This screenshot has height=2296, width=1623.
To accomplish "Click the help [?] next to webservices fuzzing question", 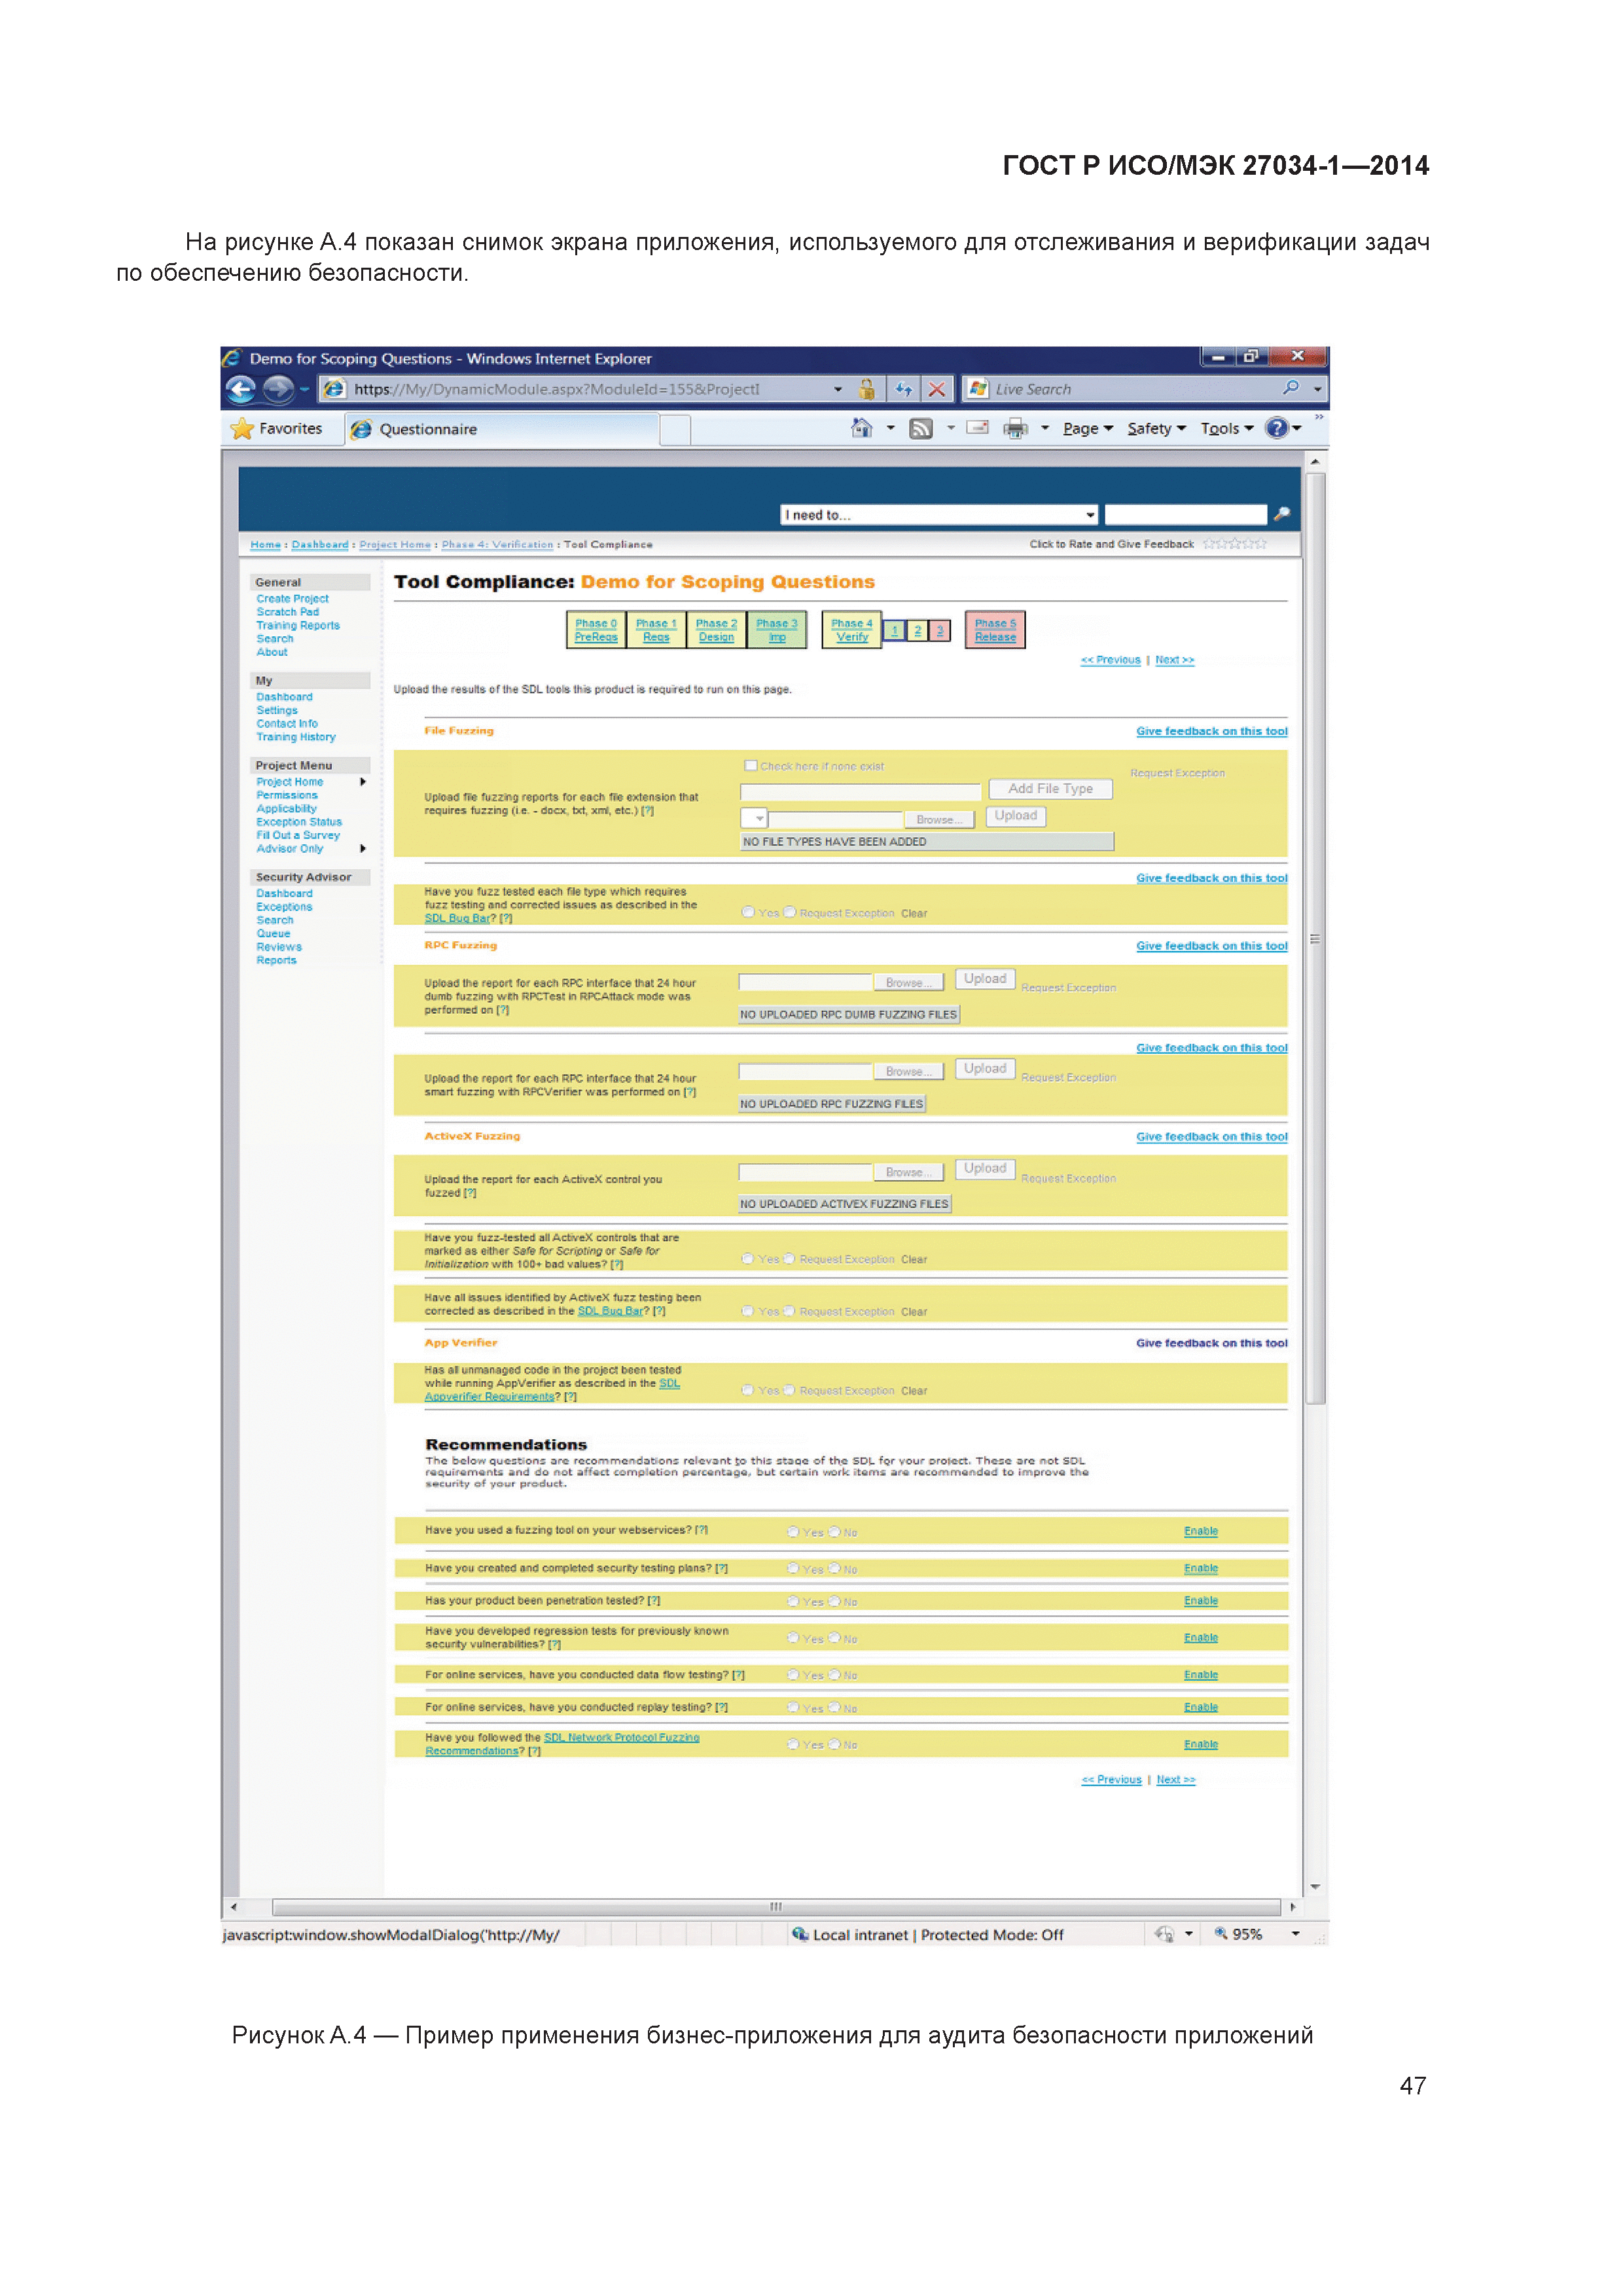I will pyautogui.click(x=701, y=1530).
